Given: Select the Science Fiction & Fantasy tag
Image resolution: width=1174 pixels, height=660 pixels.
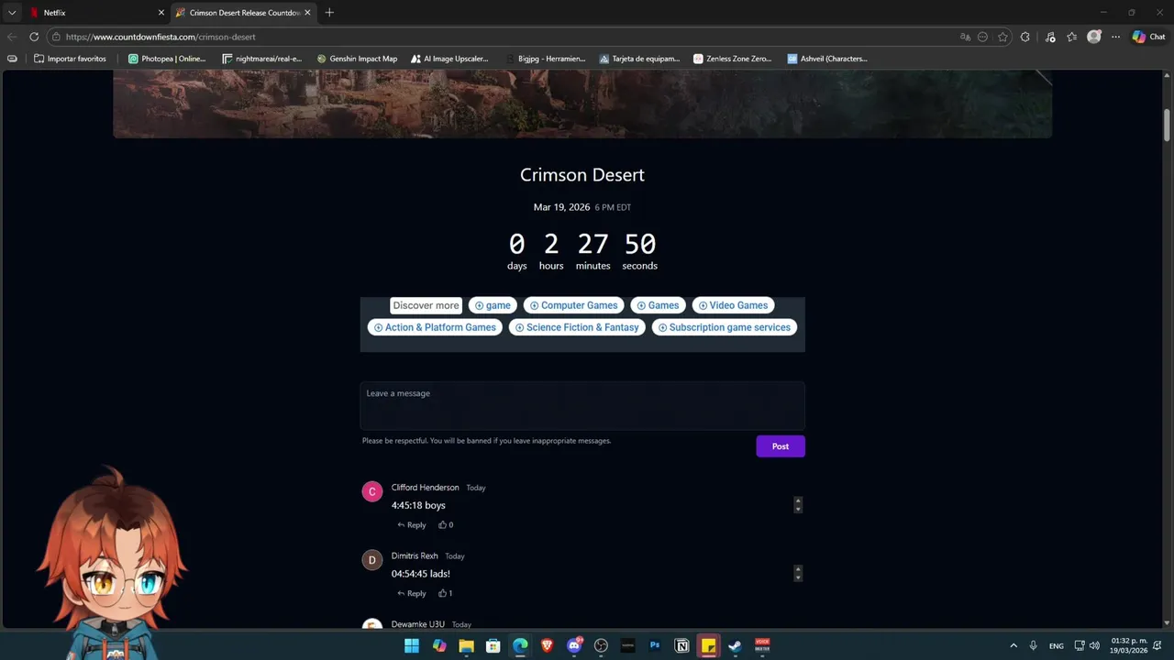Looking at the screenshot, I should pyautogui.click(x=577, y=327).
